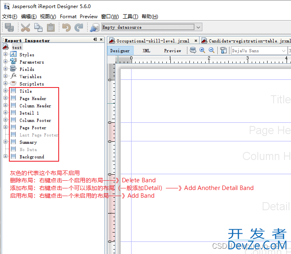Click the report query database icon
The image size is (291, 254).
193,50
